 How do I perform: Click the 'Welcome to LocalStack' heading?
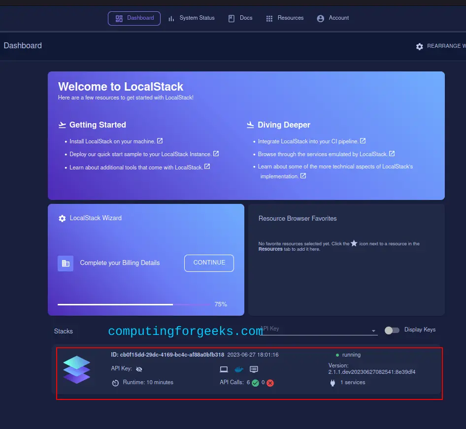click(121, 87)
